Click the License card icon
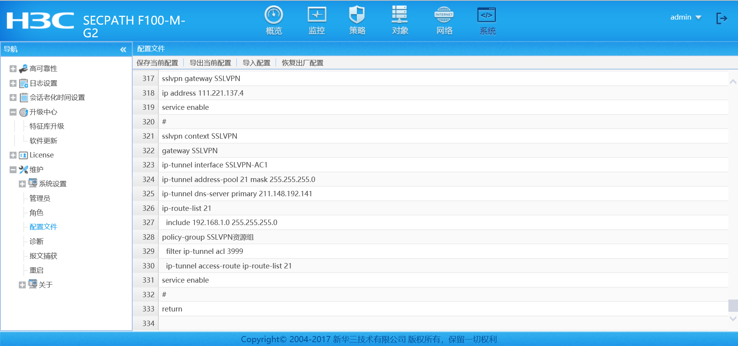 23,155
